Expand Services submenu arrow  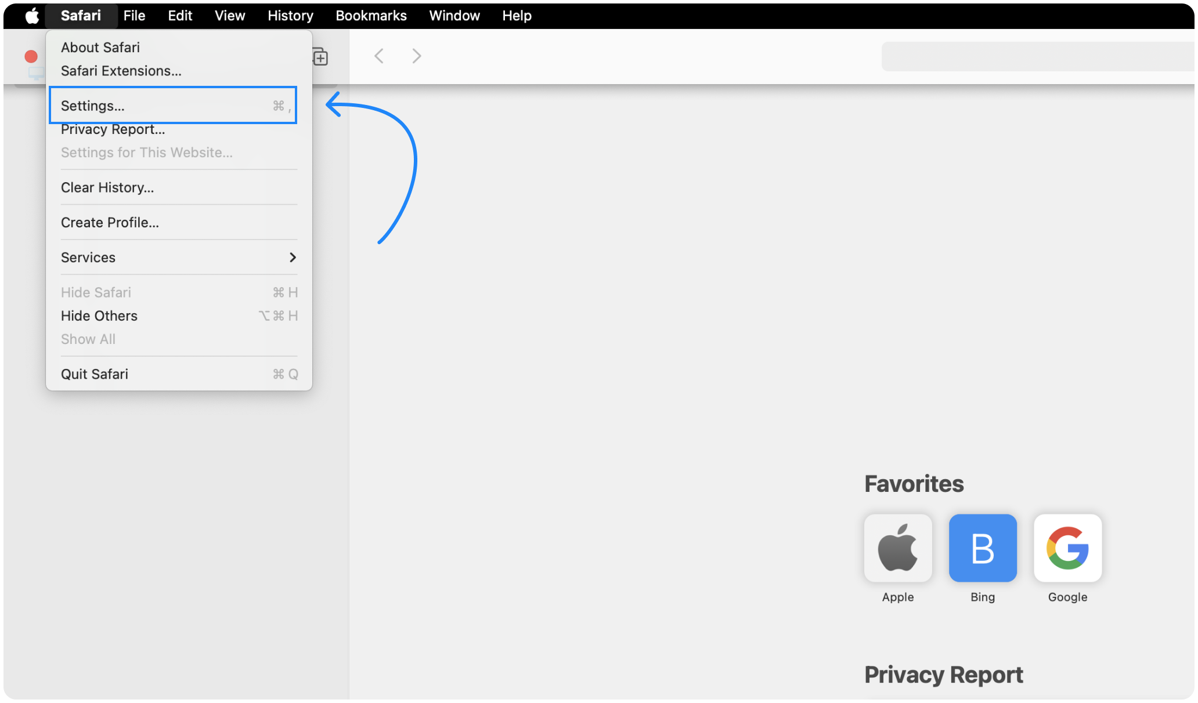tap(293, 257)
